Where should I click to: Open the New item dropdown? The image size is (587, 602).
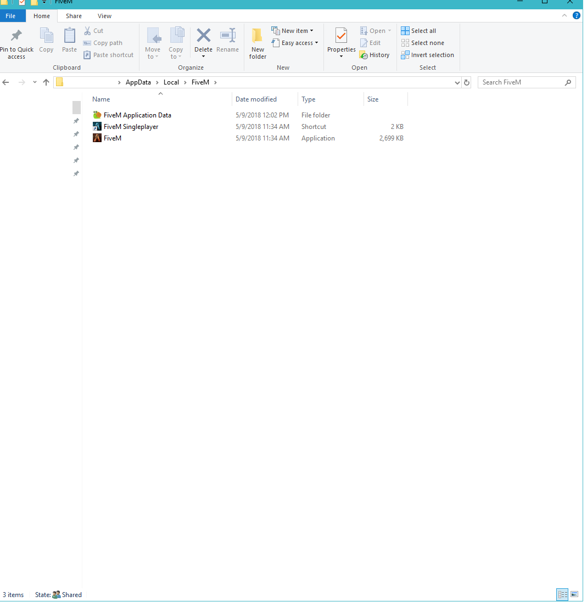[x=292, y=31]
